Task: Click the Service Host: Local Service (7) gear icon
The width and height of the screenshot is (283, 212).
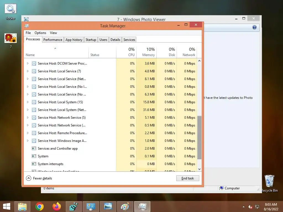Action: pyautogui.click(x=34, y=71)
